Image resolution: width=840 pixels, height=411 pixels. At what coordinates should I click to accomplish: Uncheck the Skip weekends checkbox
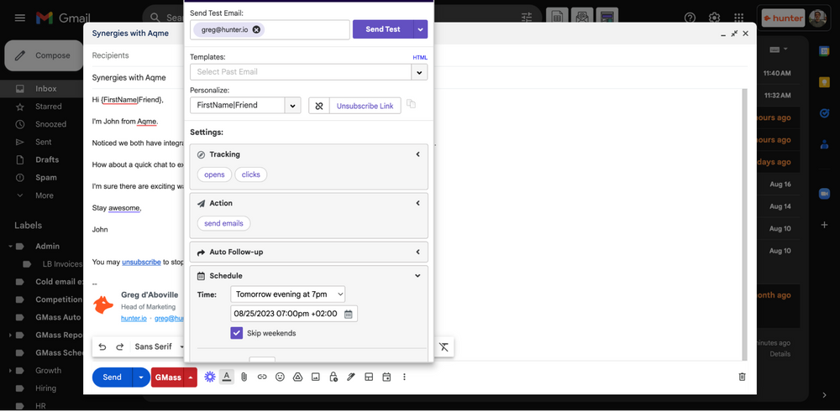pos(237,333)
